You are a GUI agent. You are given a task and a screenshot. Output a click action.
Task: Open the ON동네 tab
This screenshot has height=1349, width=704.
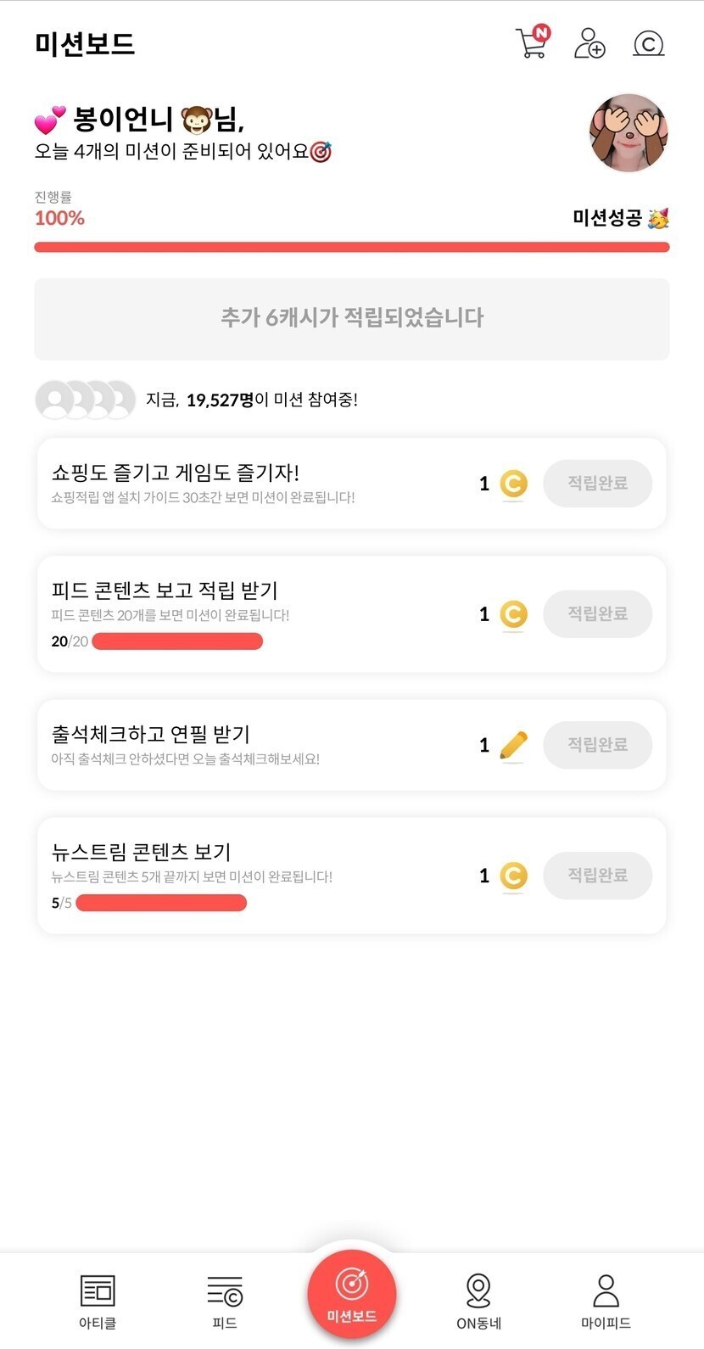pos(479,1301)
